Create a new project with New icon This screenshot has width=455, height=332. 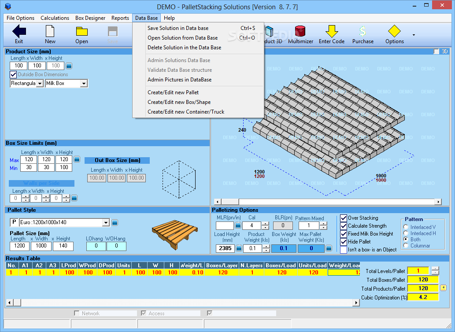coord(50,31)
